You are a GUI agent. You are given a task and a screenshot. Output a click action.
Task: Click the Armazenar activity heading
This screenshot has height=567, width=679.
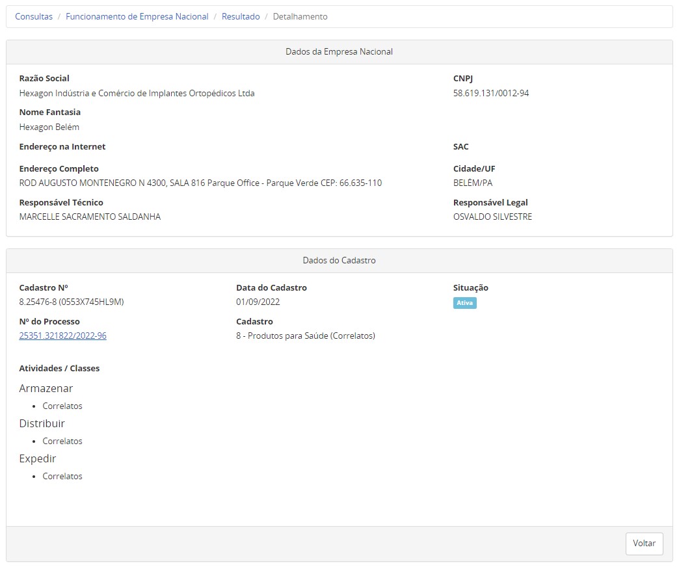tap(46, 388)
